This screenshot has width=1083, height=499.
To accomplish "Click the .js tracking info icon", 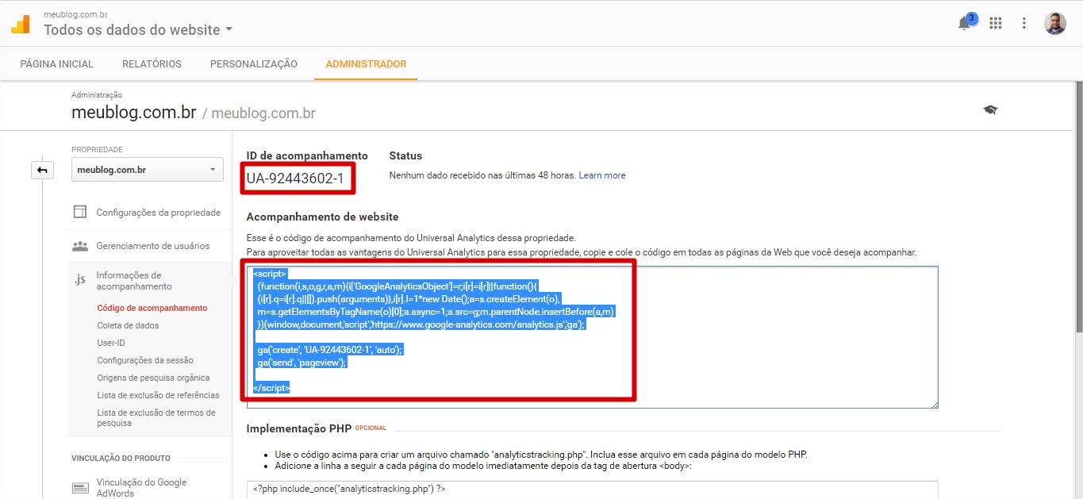I will coord(79,280).
